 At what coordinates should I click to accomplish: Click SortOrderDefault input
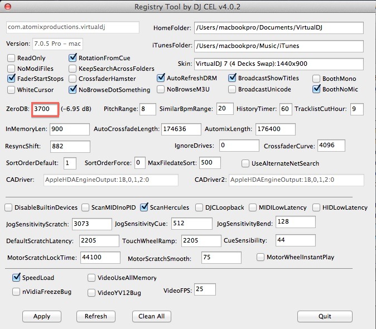point(70,163)
